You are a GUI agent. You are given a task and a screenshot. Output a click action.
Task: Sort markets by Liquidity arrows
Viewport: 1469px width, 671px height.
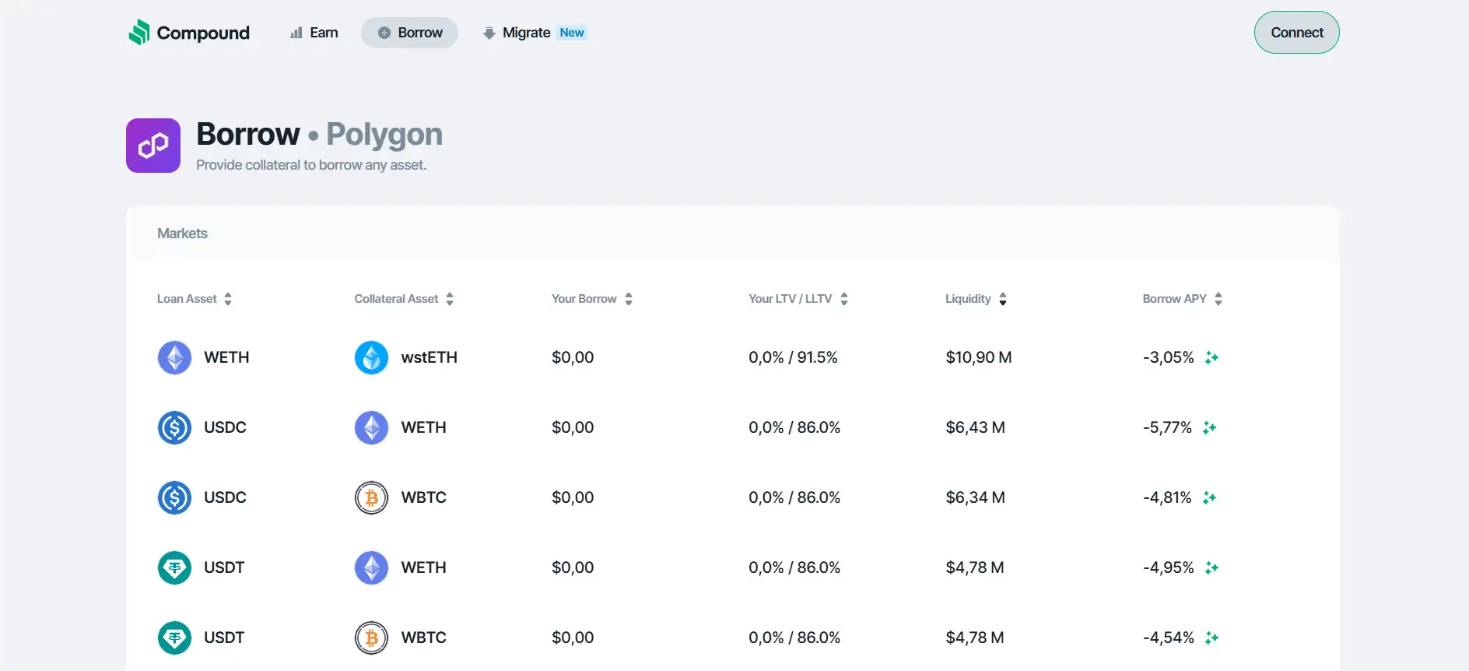click(x=1002, y=299)
